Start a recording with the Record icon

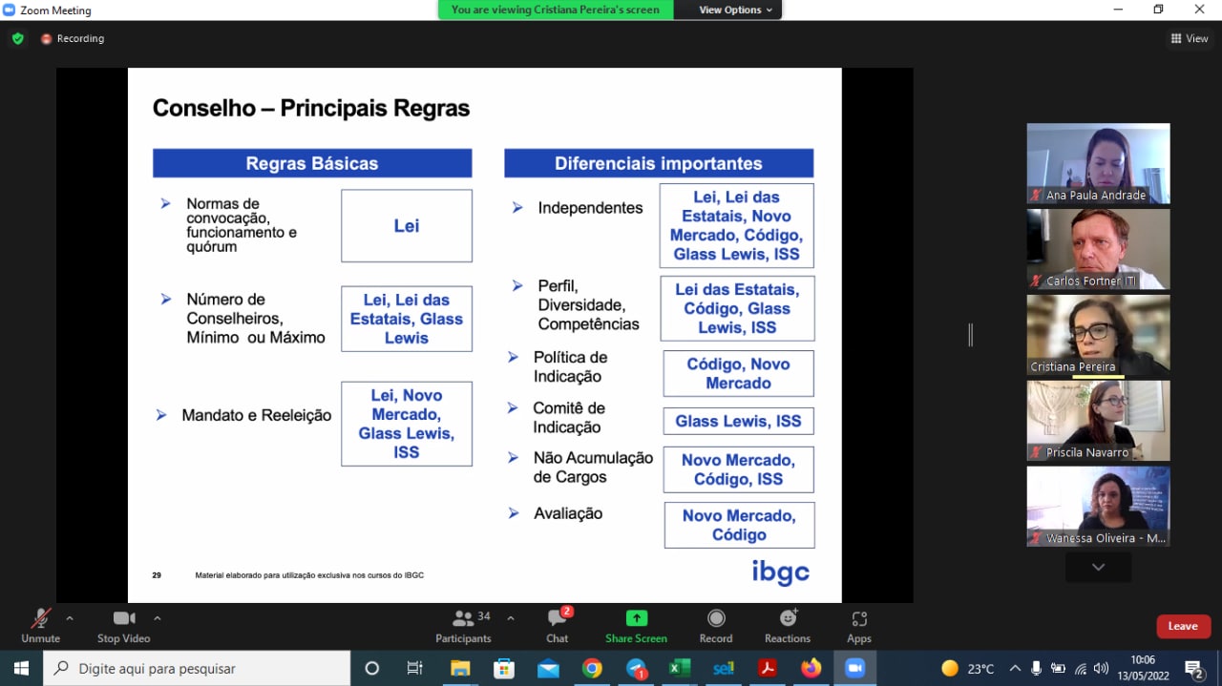715,625
